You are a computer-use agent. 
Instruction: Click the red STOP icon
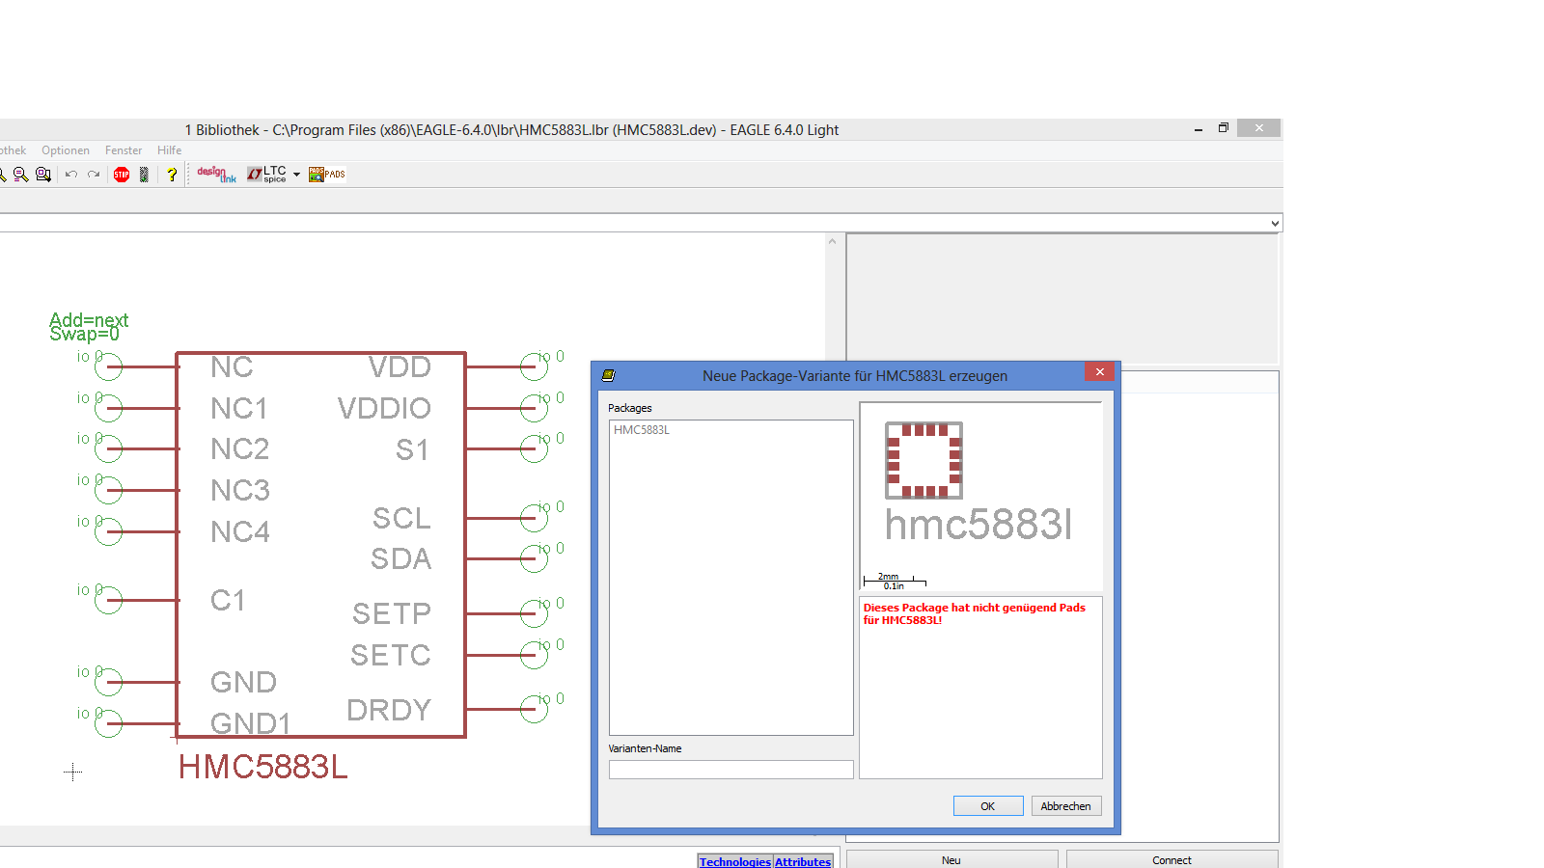coord(122,175)
